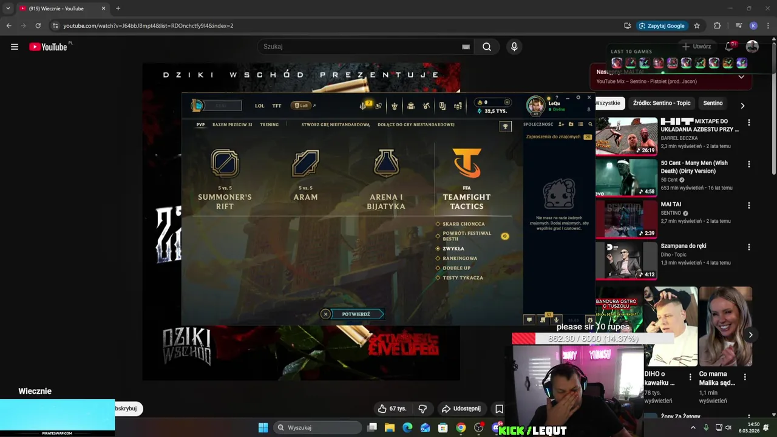Open League client notifications bell

coord(588,110)
